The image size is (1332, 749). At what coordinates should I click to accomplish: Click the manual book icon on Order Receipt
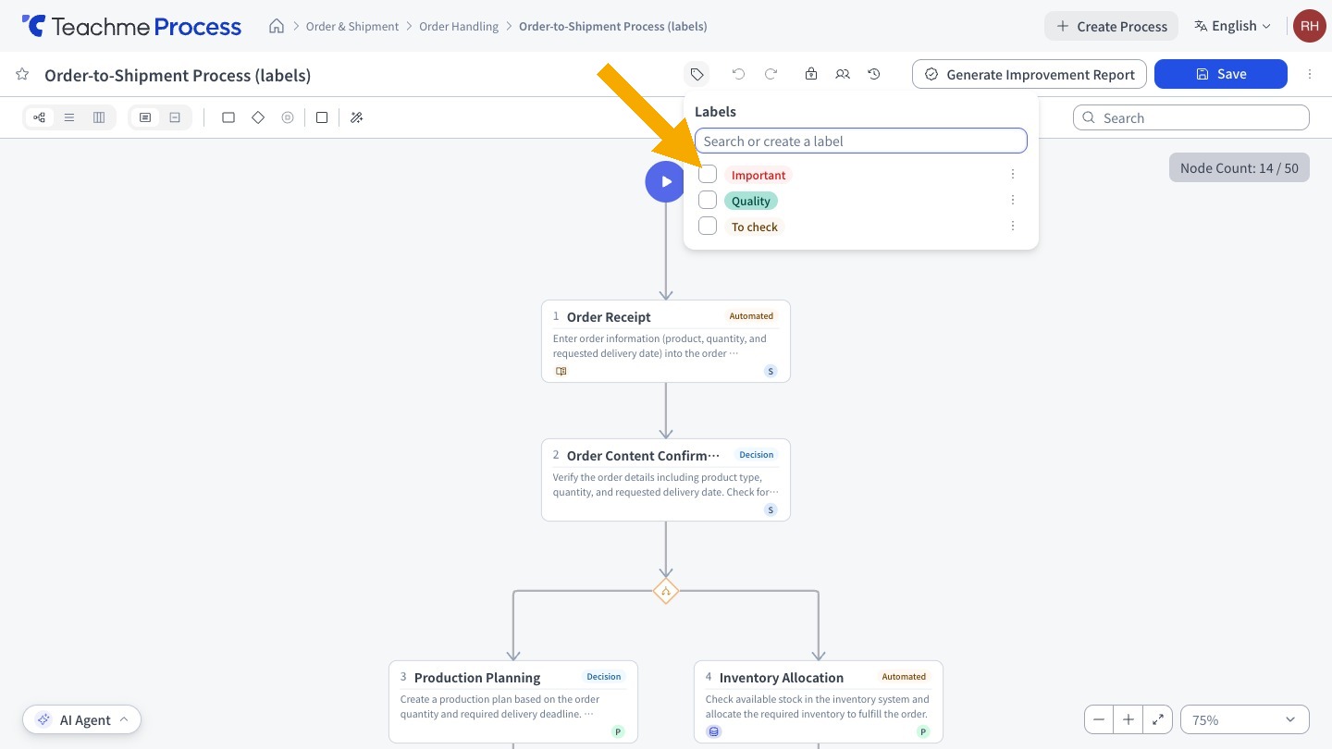[561, 371]
